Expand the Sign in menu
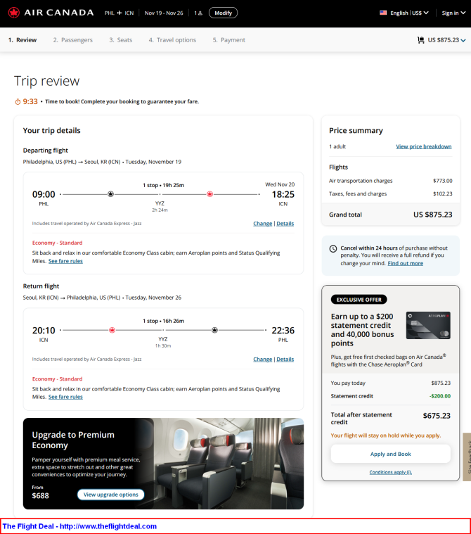The width and height of the screenshot is (471, 534). point(453,13)
